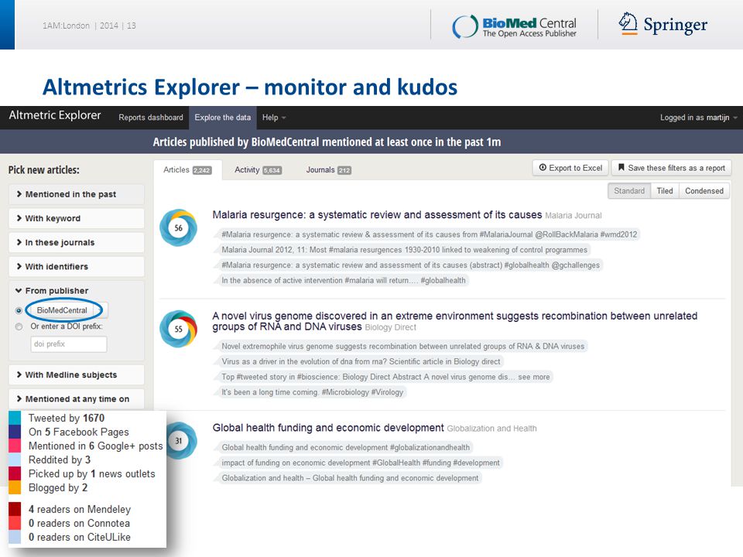
Task: Choose the Condensed view button
Action: click(x=704, y=191)
